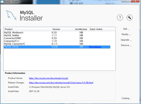Click version 1.1.9 of Connector/C++

[x=54, y=41]
